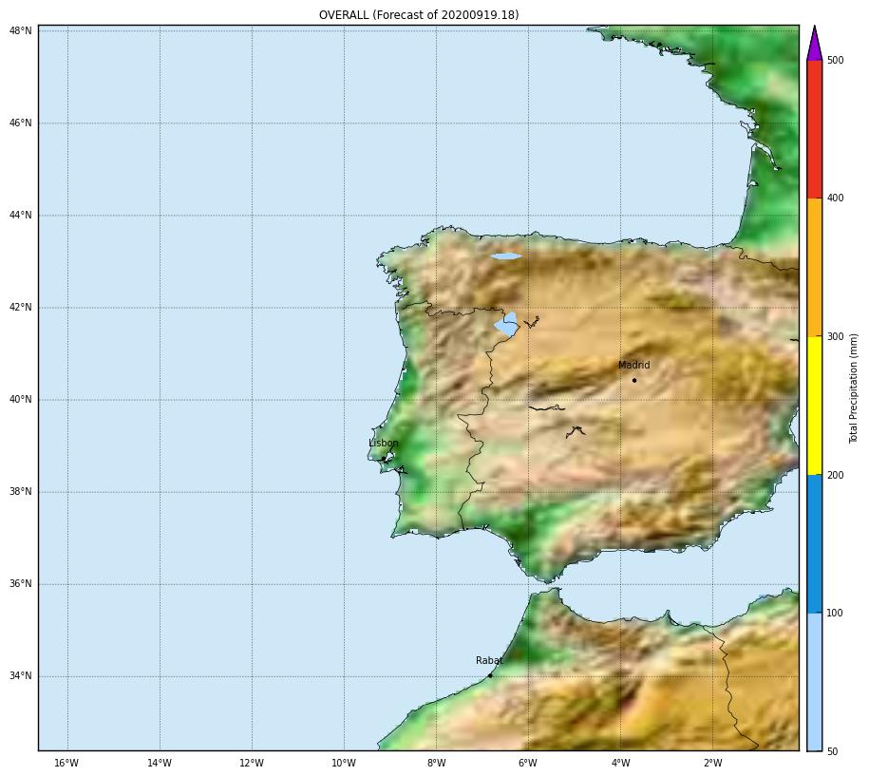Click the Lisbon text label
The height and width of the screenshot is (776, 869).
point(384,444)
